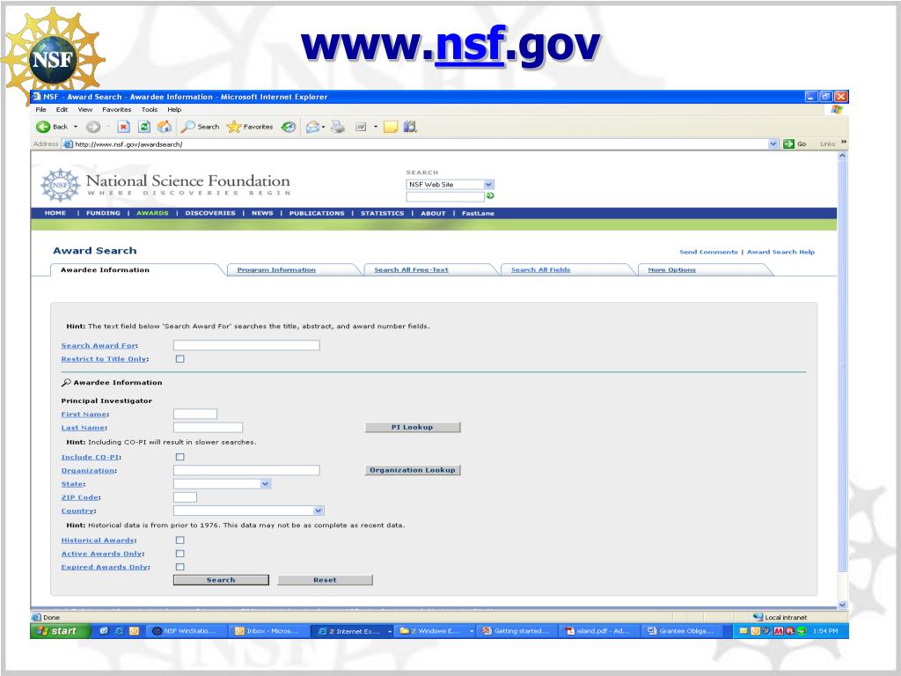Screen dimensions: 901x676
Task: Click the green search submit arrow under NSF Web Site
Action: [490, 196]
